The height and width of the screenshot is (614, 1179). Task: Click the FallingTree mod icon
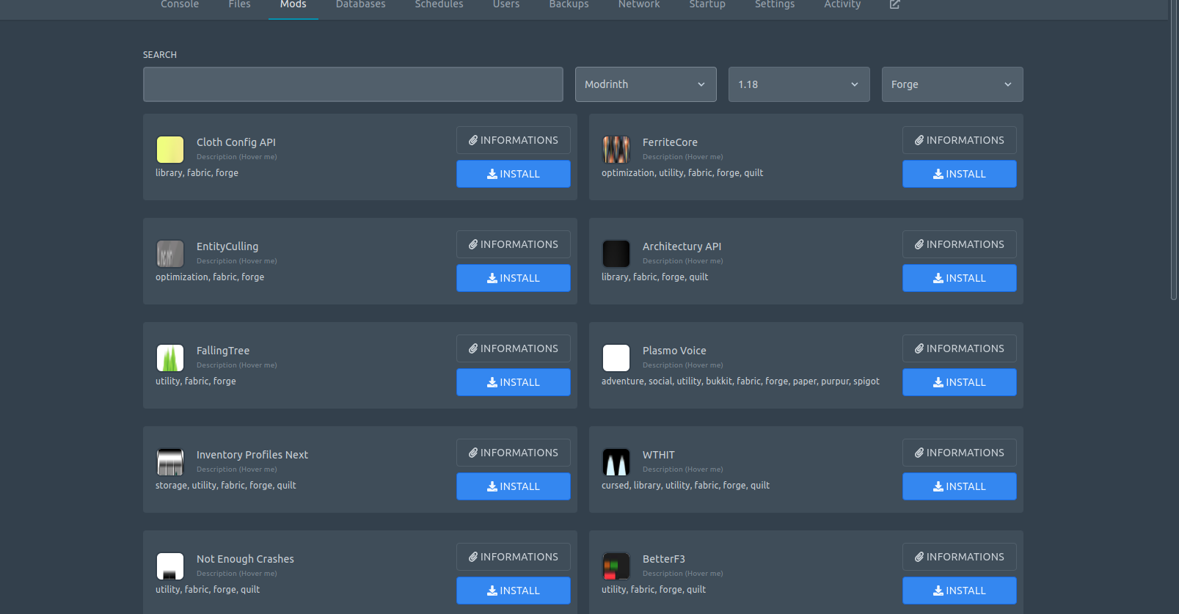(x=170, y=358)
